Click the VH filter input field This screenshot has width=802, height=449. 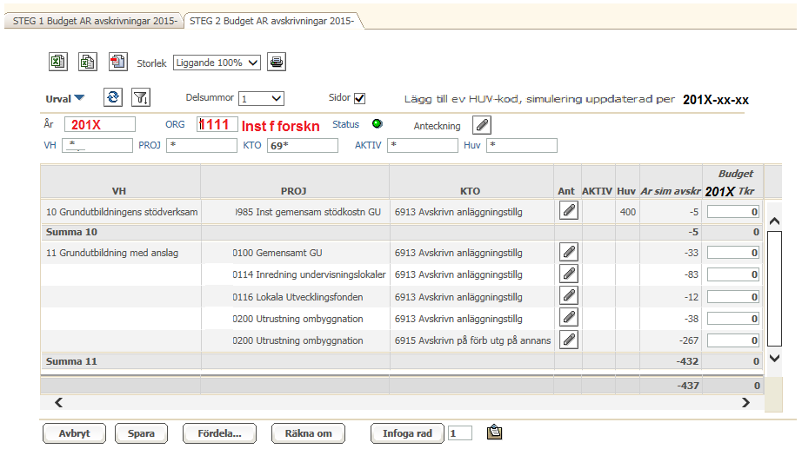point(97,145)
